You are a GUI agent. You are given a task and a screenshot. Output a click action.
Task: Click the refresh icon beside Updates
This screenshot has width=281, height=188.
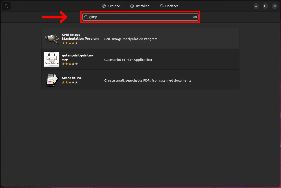pos(161,6)
